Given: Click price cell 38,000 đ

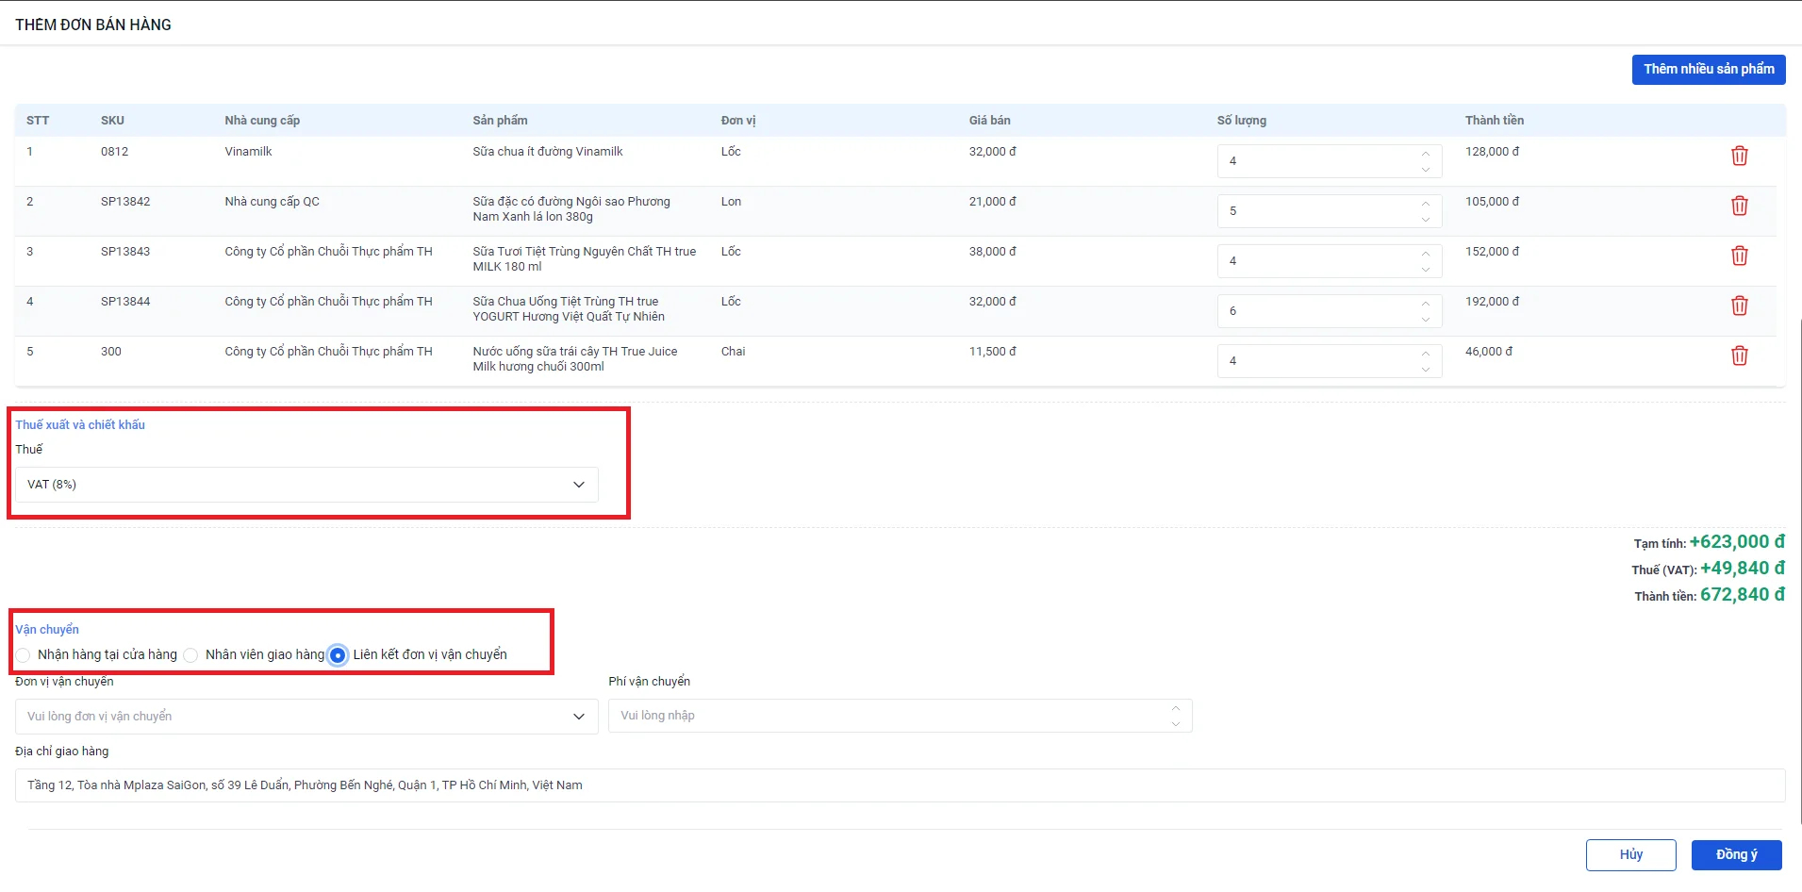Looking at the screenshot, I should 992,252.
